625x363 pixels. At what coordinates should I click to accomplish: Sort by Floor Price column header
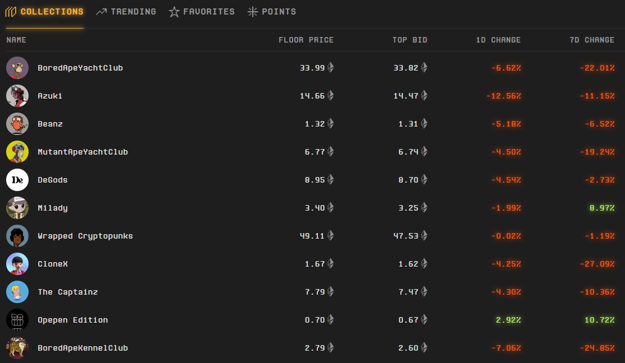point(305,40)
